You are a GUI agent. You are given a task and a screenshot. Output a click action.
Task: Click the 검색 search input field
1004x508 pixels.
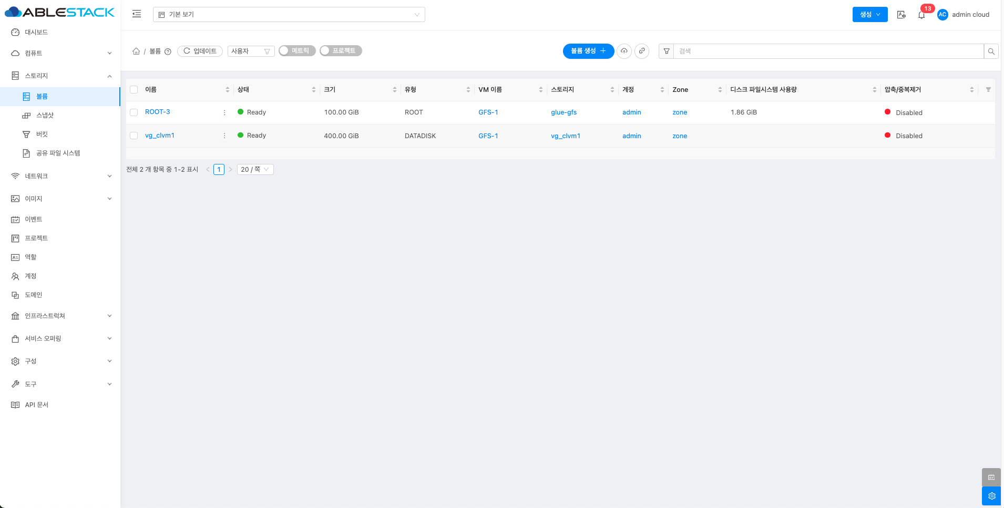[x=828, y=51]
